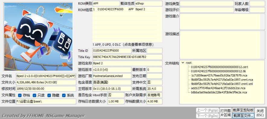
Task: Collapse the root node in file structure tree
Action: point(183,63)
